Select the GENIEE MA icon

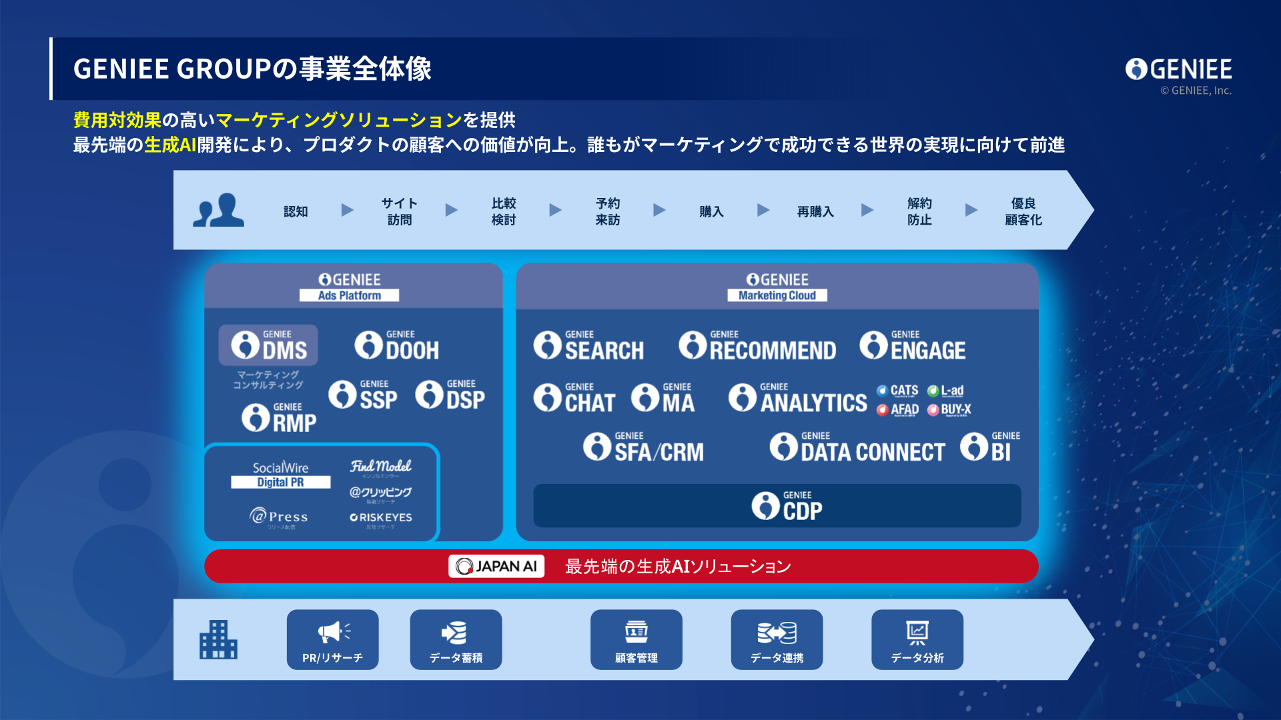(665, 397)
